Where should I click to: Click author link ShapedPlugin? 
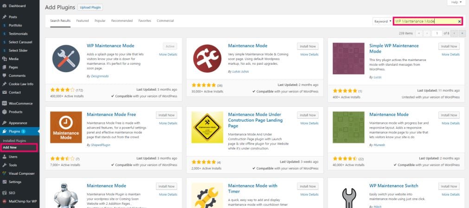(x=100, y=145)
